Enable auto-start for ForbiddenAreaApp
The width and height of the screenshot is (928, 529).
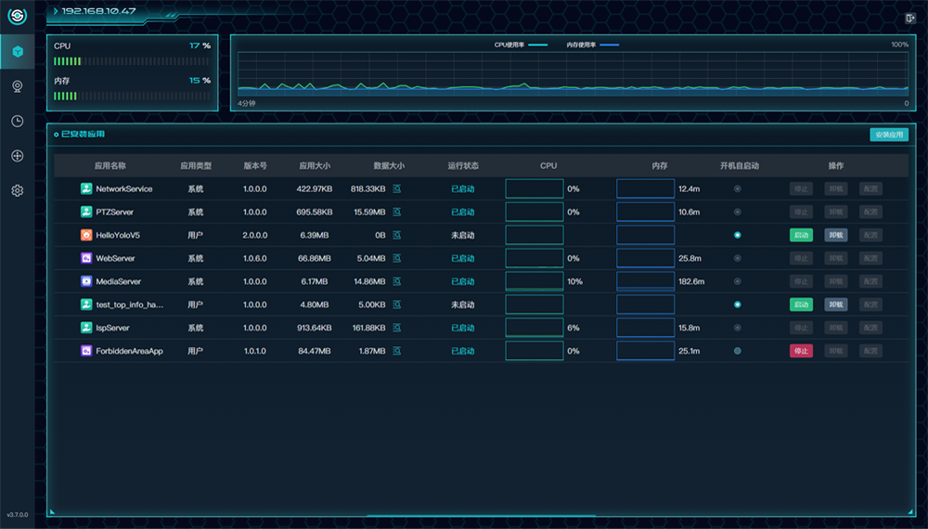point(738,351)
